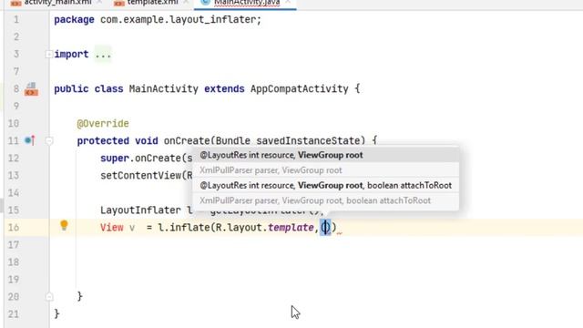Click the fold end marker on line 20
The height and width of the screenshot is (328, 583).
pyautogui.click(x=48, y=296)
